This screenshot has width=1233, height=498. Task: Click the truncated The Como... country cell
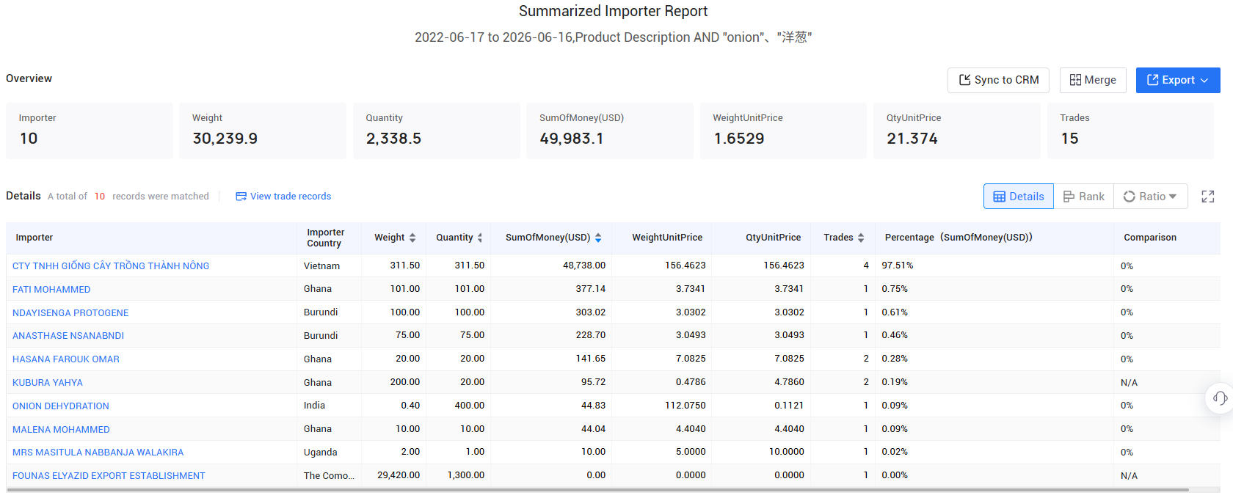(x=329, y=475)
